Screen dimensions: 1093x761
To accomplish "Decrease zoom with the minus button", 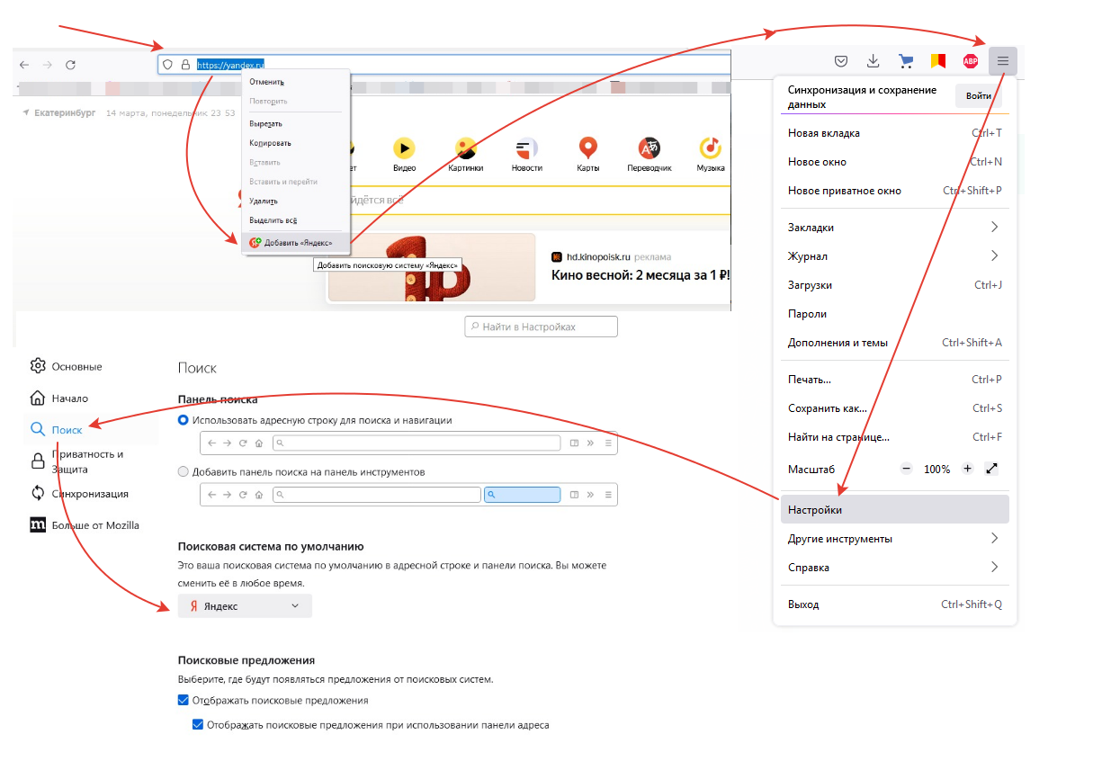I will (x=906, y=469).
